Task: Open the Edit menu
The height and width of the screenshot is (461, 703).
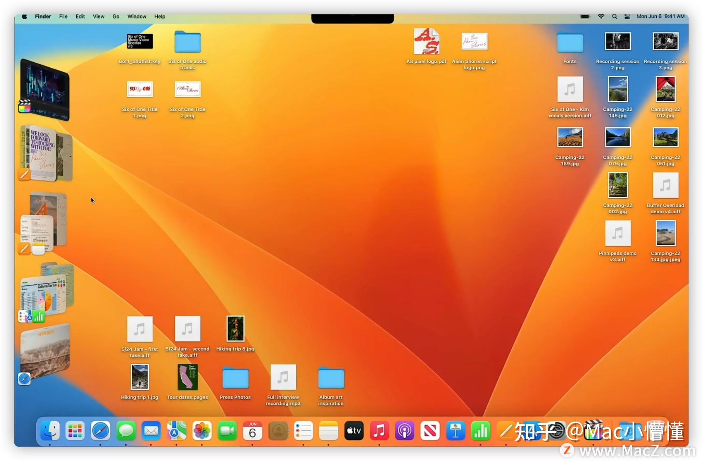Action: pyautogui.click(x=80, y=16)
